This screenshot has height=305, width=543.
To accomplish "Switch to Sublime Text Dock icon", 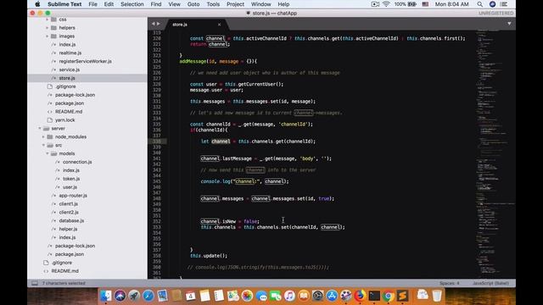I will 402,296.
